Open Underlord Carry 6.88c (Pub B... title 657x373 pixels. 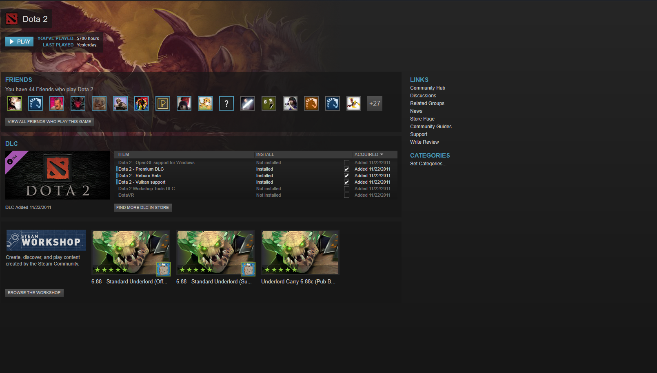[x=298, y=282]
